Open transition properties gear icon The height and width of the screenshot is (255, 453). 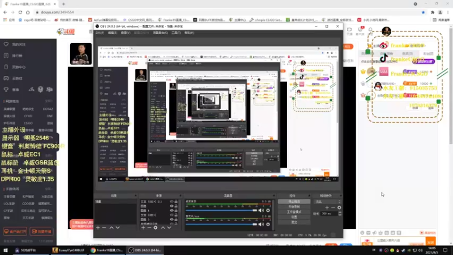[x=339, y=207]
